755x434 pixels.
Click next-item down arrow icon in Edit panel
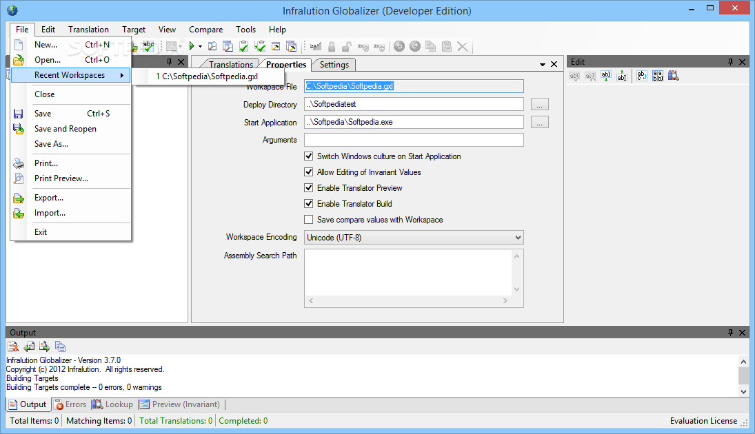[x=606, y=76]
